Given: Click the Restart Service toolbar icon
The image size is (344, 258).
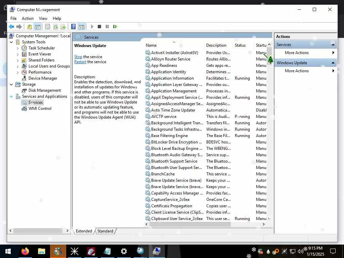Looking at the screenshot, I should (x=115, y=27).
